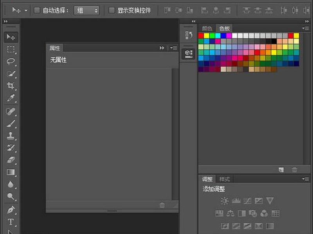Add Curves adjustment
Viewport: 313px width, 234px height.
247,201
